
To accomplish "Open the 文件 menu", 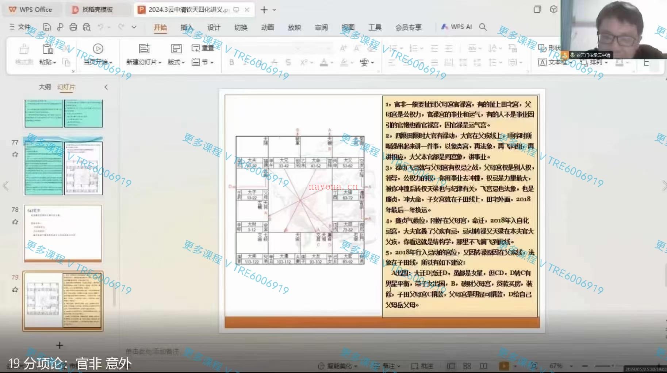I will 20,27.
